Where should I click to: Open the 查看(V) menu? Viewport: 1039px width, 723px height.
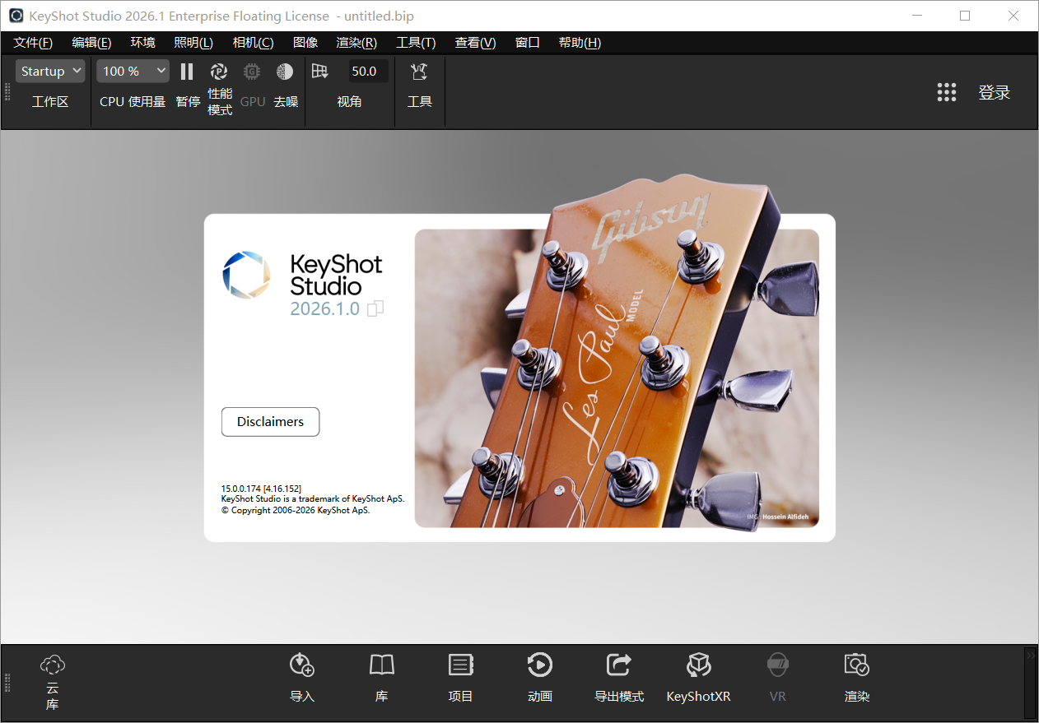(475, 43)
